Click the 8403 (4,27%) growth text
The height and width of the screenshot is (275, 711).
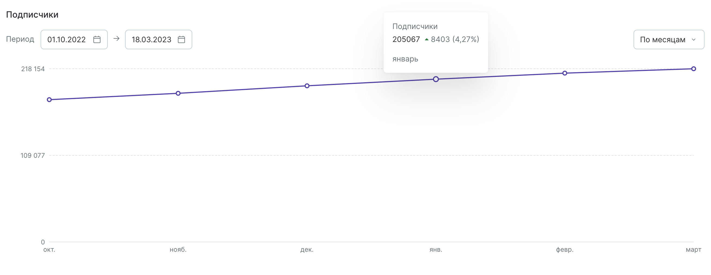[x=455, y=40]
